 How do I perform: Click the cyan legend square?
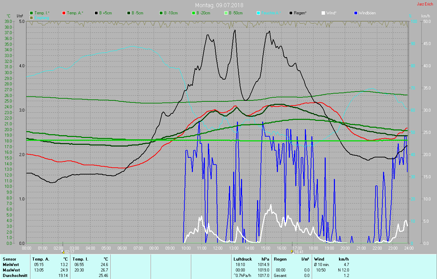tap(258, 13)
